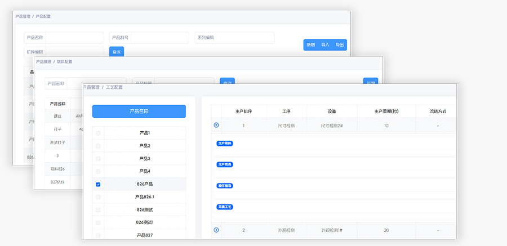This screenshot has height=246, width=507.
Task: Expand the production step 2 row
Action: click(x=216, y=230)
